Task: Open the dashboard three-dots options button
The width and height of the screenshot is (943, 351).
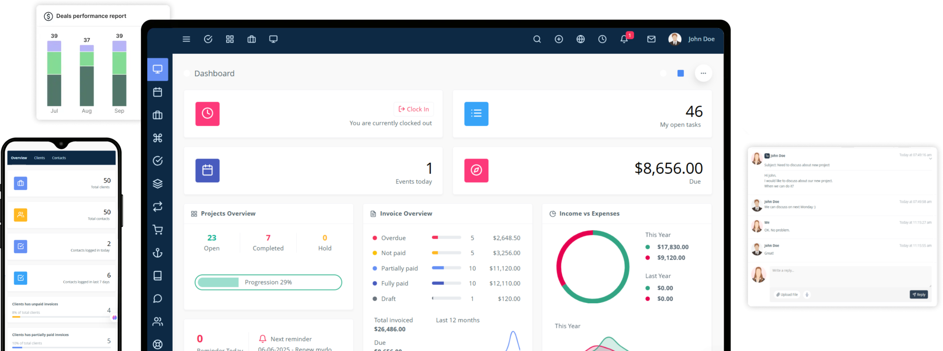Action: tap(703, 73)
